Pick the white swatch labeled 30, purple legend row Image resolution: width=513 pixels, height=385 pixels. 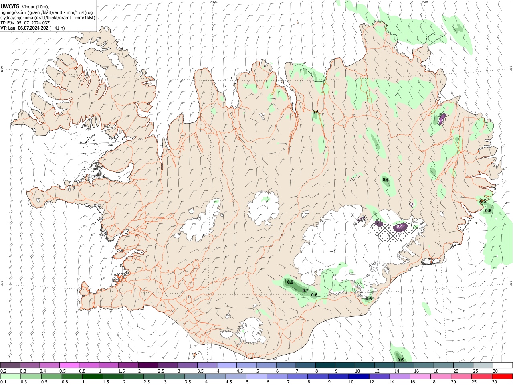point(503,365)
